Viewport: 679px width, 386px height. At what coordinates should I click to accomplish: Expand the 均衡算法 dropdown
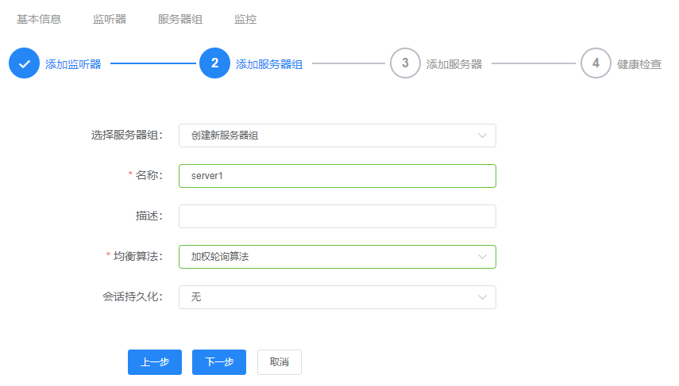tap(337, 257)
